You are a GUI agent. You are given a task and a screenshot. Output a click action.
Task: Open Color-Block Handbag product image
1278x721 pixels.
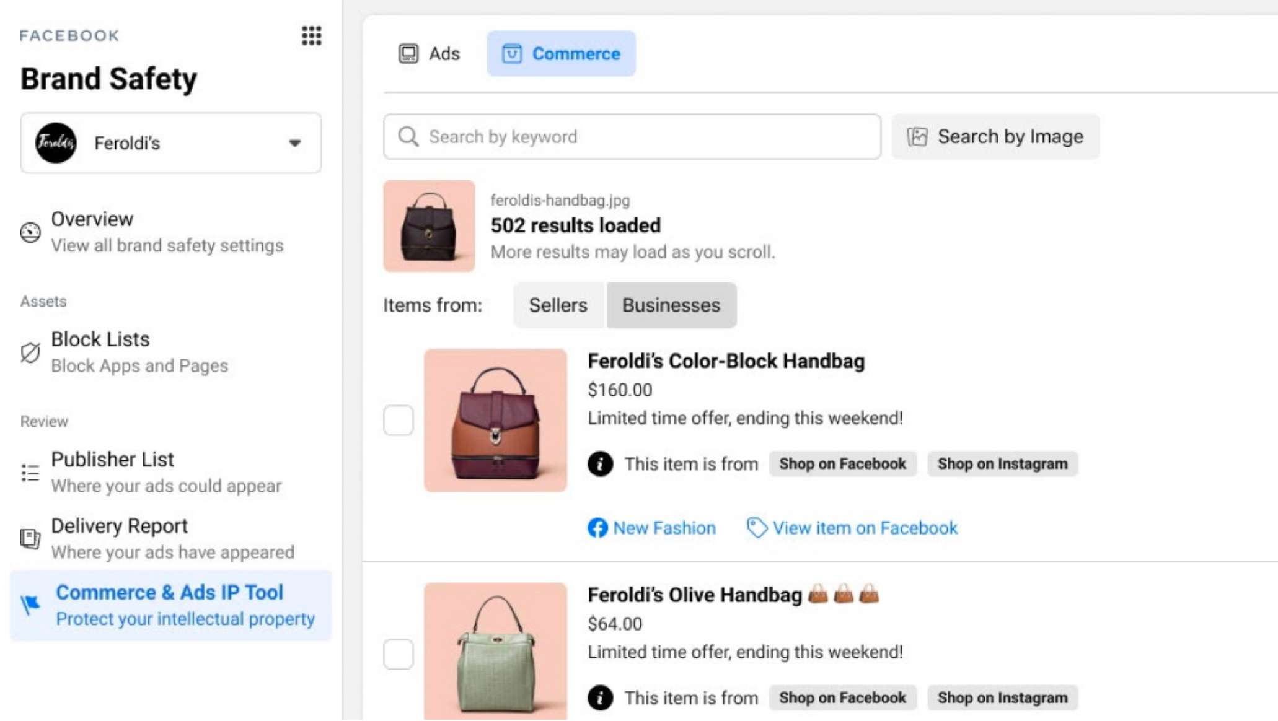495,421
